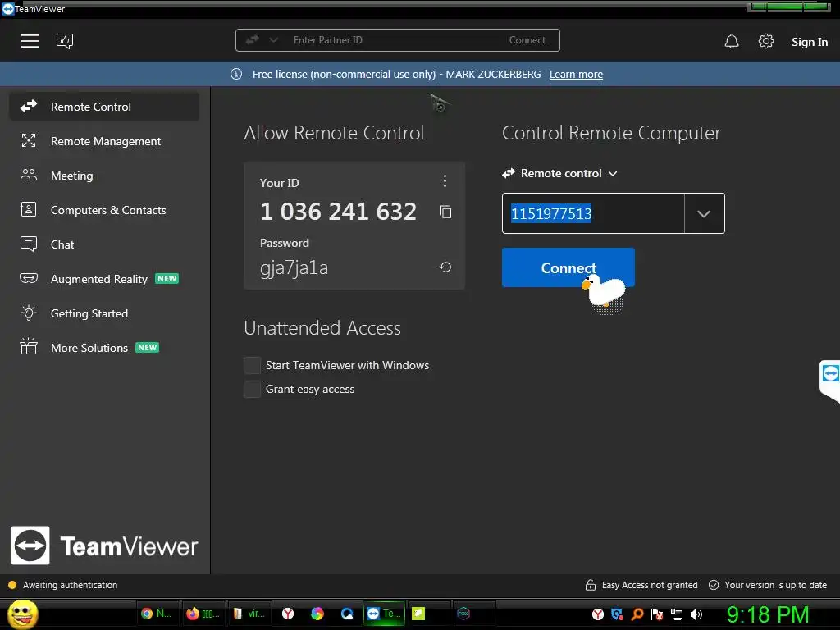This screenshot has height=630, width=840.
Task: Expand the Remote control mode dropdown
Action: pyautogui.click(x=559, y=173)
